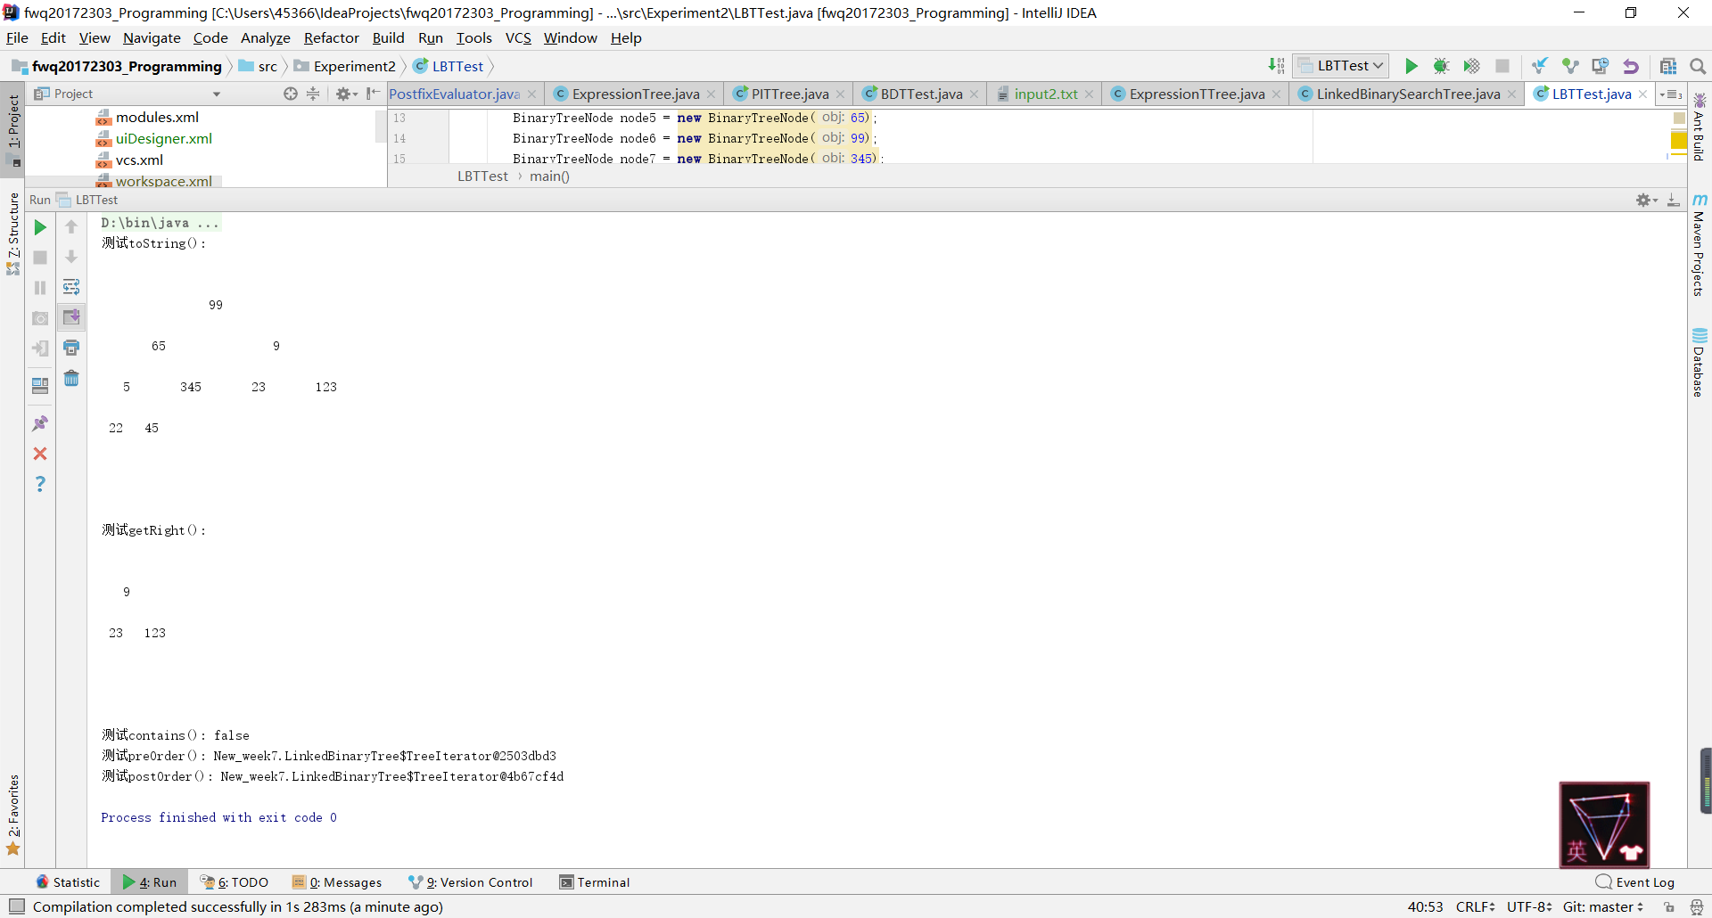Switch to the LinkedBinarySearchTree.java tab
Image resolution: width=1712 pixels, height=918 pixels.
click(1408, 94)
